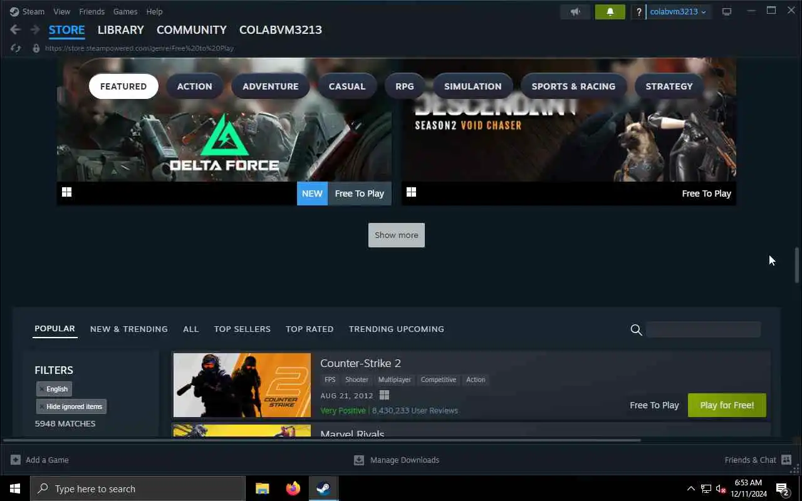Screen dimensions: 802x501
Task: Select the FEATURED category pill
Action: 123,86
